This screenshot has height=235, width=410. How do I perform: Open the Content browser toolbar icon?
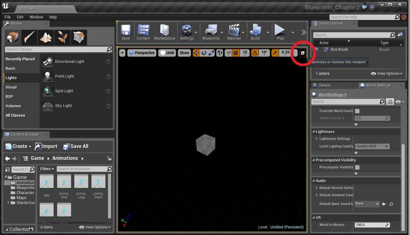point(143,32)
